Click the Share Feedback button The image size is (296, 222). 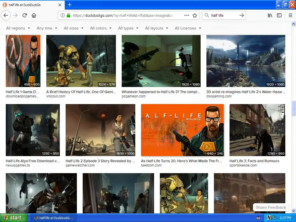point(271,207)
